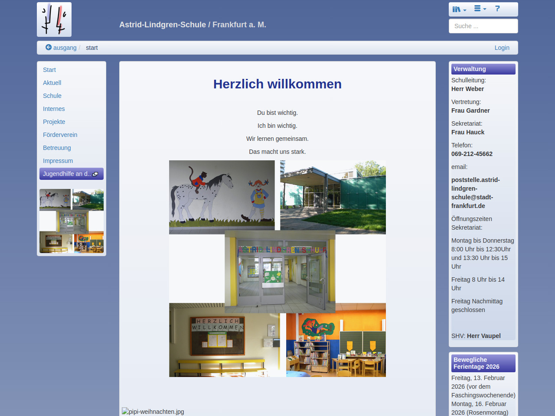Select Betreuung from the sidebar
The width and height of the screenshot is (555, 416).
pos(57,148)
